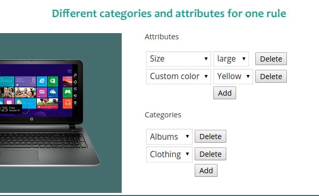Add a new attribute row

225,93
